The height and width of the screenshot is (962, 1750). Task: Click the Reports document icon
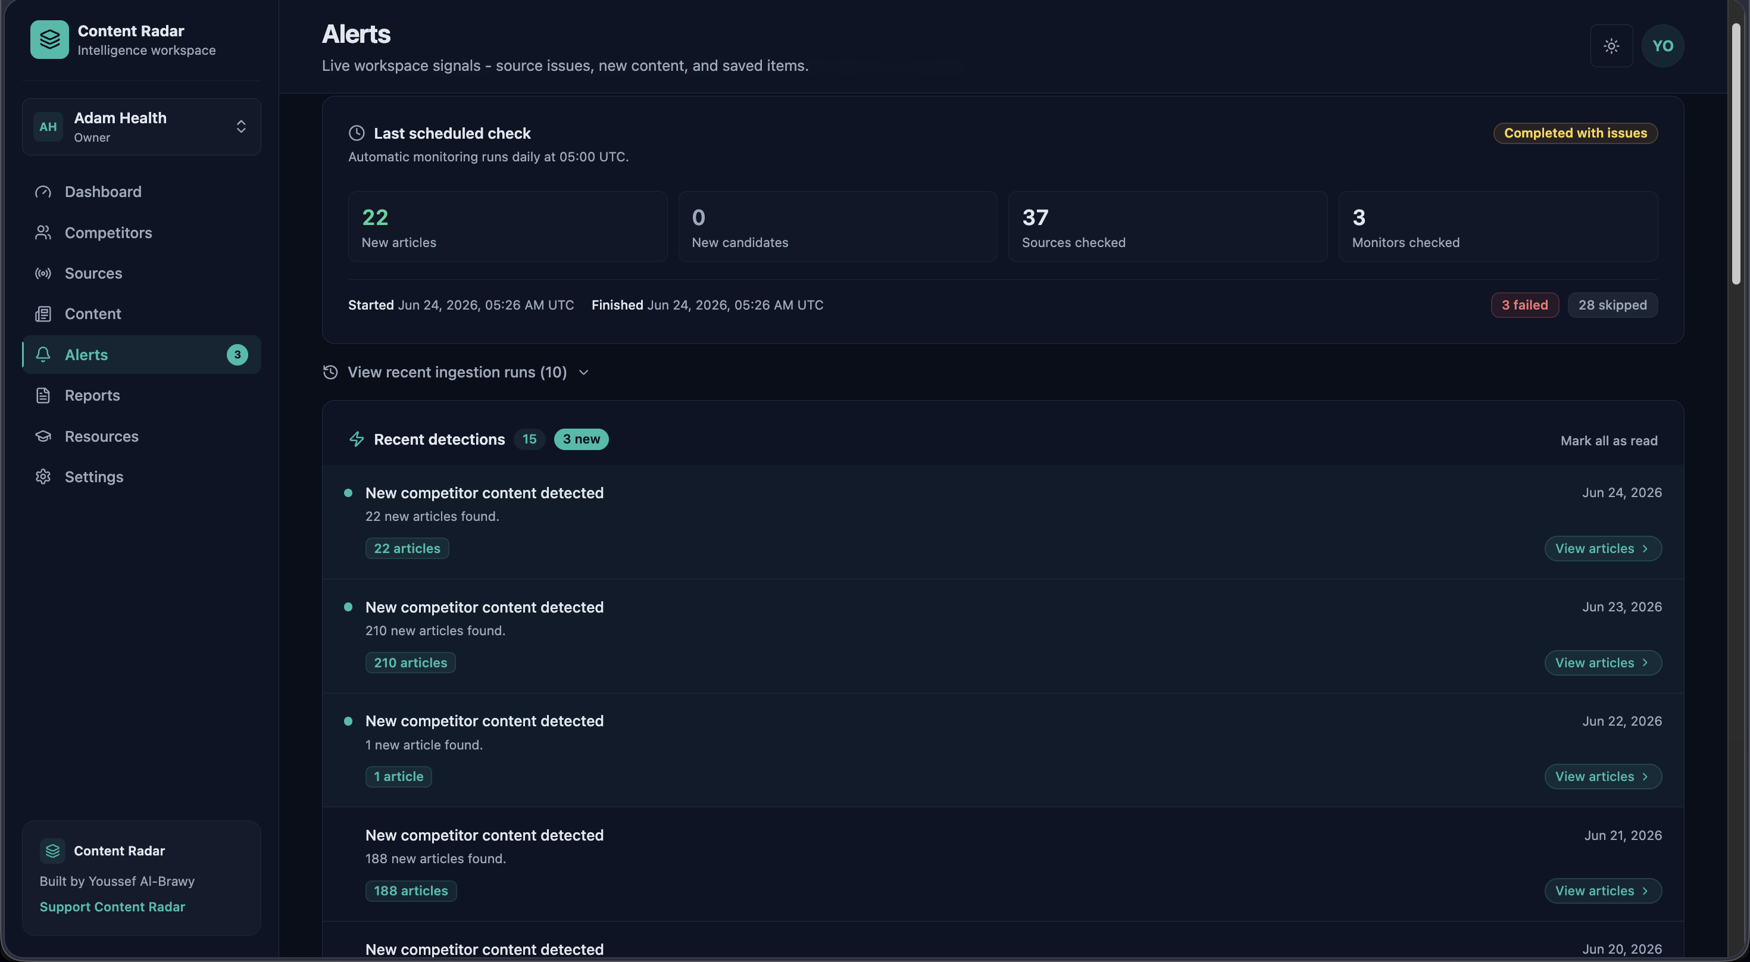(x=43, y=395)
